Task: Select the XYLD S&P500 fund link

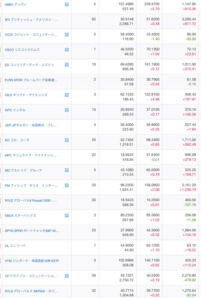Action: point(31,291)
